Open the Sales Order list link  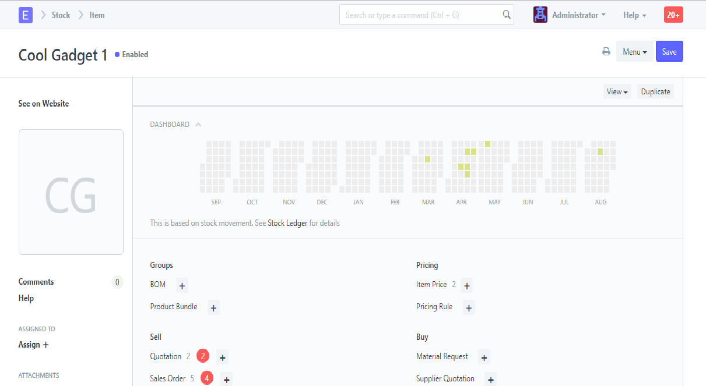pyautogui.click(x=168, y=378)
